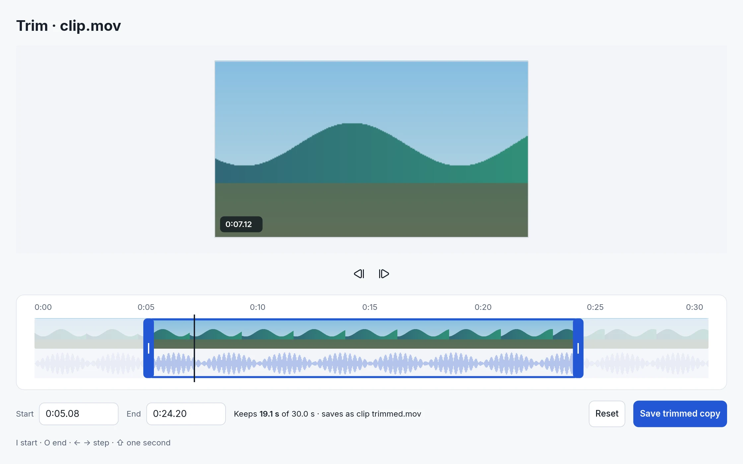Click the 0:00 ruler label
Image resolution: width=743 pixels, height=464 pixels.
pyautogui.click(x=43, y=307)
